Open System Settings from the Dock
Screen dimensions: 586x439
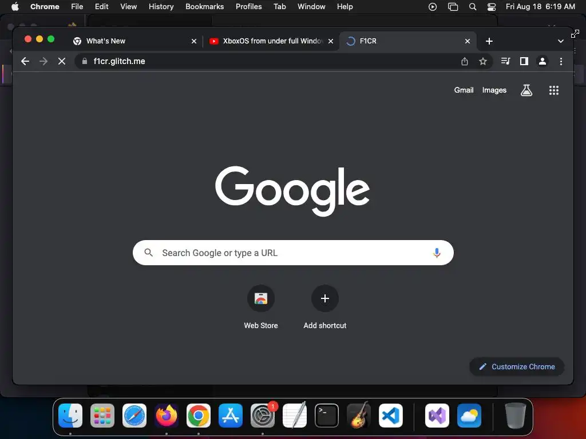(x=263, y=416)
